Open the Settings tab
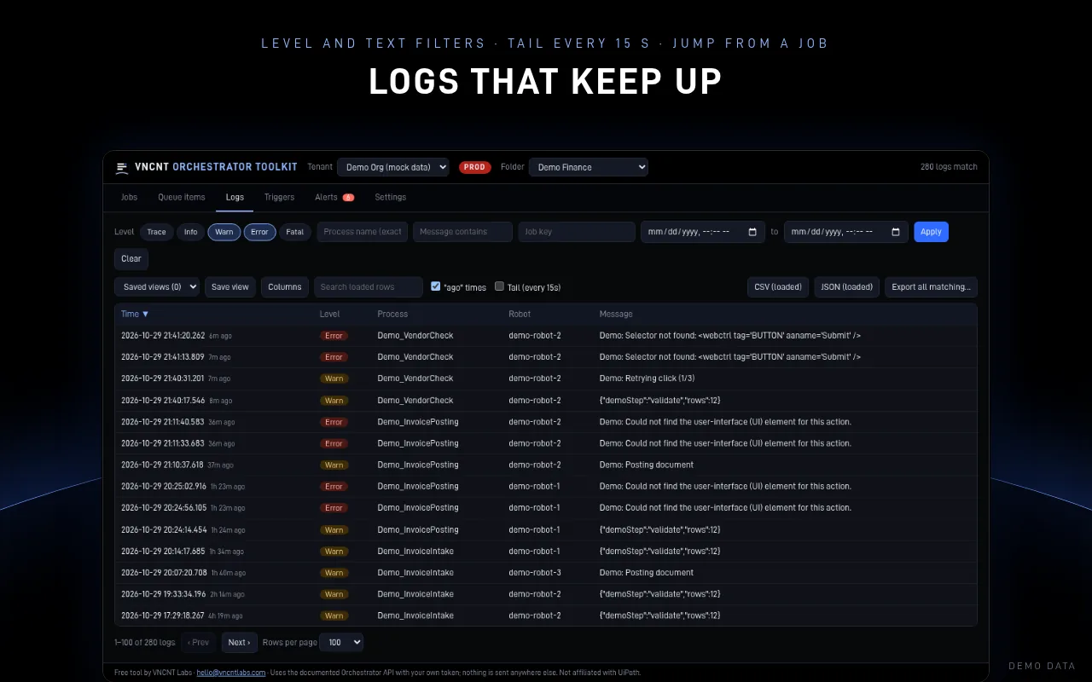The width and height of the screenshot is (1092, 682). click(391, 197)
